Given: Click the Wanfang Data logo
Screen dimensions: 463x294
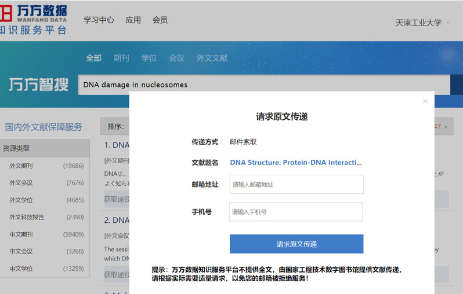Looking at the screenshot, I should (x=34, y=19).
